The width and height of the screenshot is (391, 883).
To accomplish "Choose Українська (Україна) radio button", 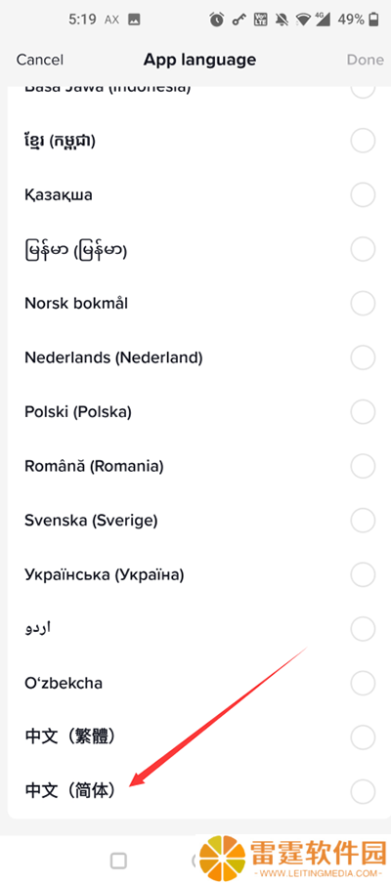I will click(363, 574).
